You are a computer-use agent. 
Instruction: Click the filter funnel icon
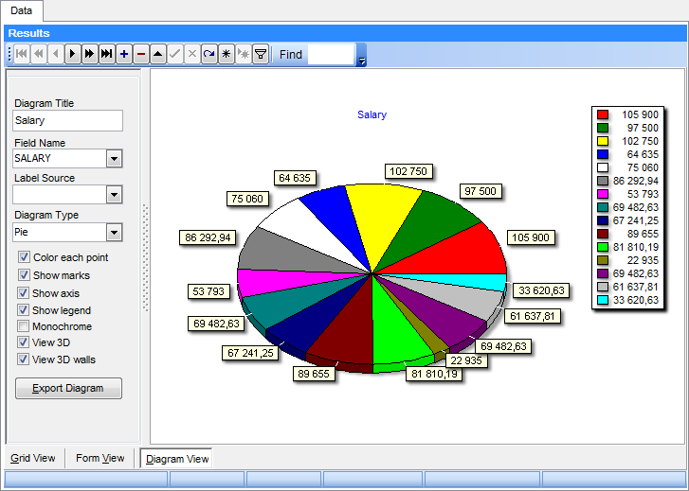[x=261, y=55]
